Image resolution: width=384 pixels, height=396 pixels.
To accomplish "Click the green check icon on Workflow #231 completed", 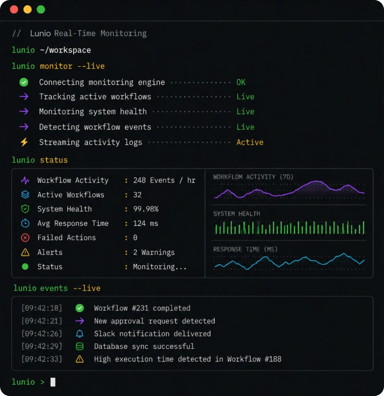I will (79, 308).
